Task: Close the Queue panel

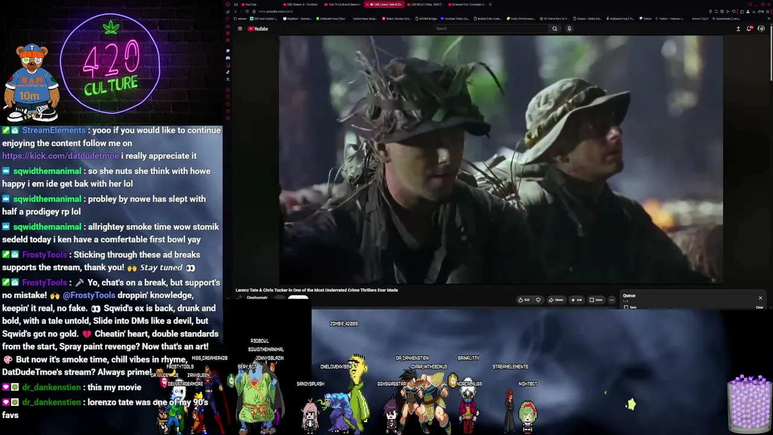Action: click(760, 298)
